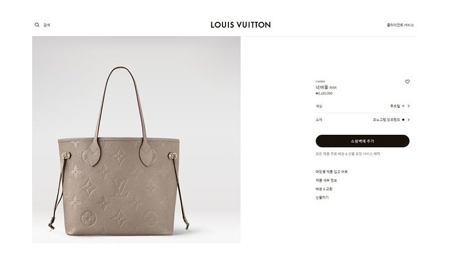Add item with 쇼핑백에 추가 button

point(363,141)
